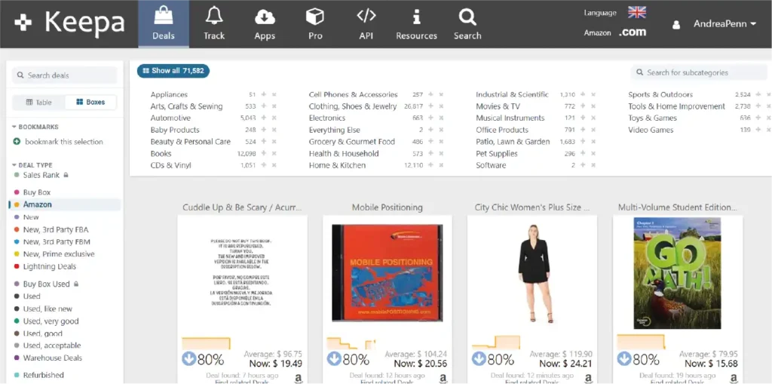The height and width of the screenshot is (384, 772).
Task: Click Amazon logo on Go Math card
Action: [734, 379]
